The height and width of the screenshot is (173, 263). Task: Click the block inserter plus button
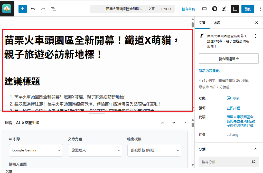(x=23, y=9)
